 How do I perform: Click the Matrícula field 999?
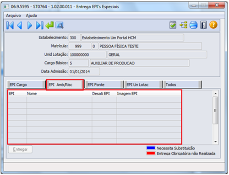pyautogui.click(x=80, y=46)
